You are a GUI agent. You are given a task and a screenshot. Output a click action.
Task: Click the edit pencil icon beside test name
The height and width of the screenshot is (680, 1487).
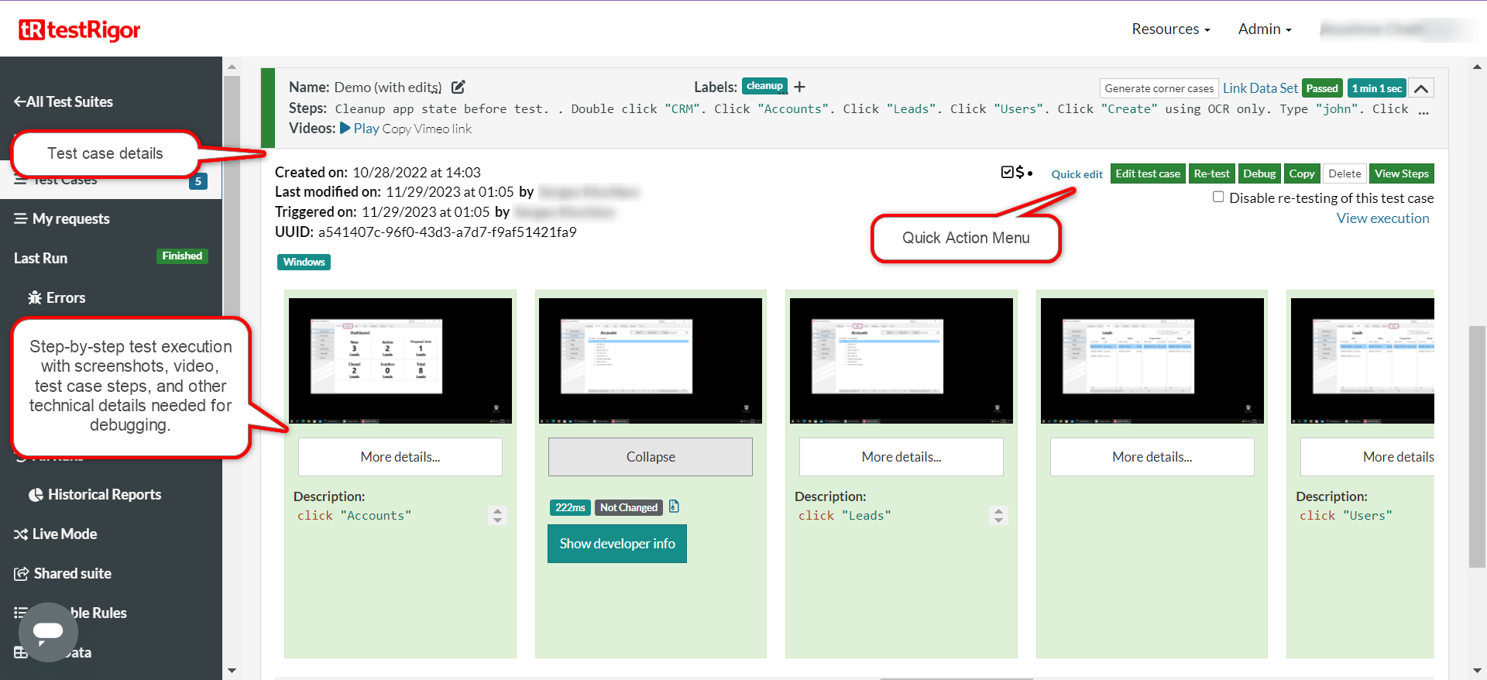coord(458,88)
